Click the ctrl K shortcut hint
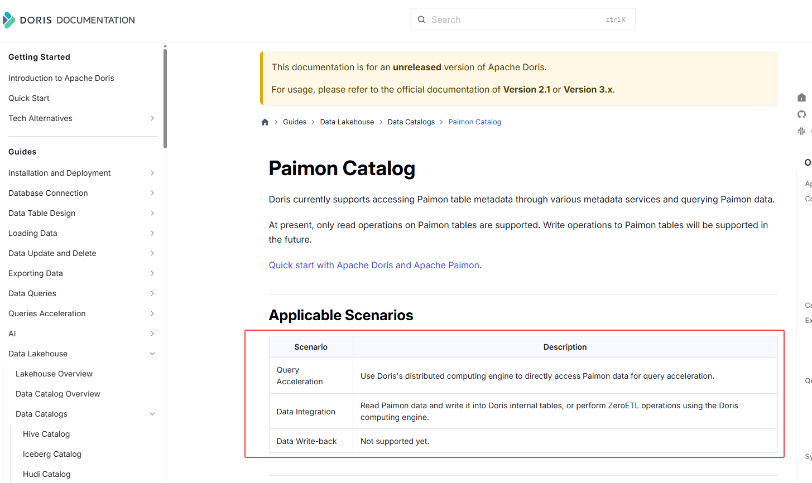 click(616, 20)
